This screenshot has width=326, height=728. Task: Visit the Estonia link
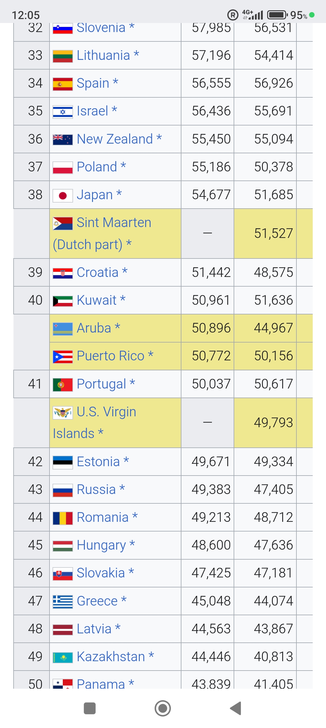pyautogui.click(x=98, y=462)
